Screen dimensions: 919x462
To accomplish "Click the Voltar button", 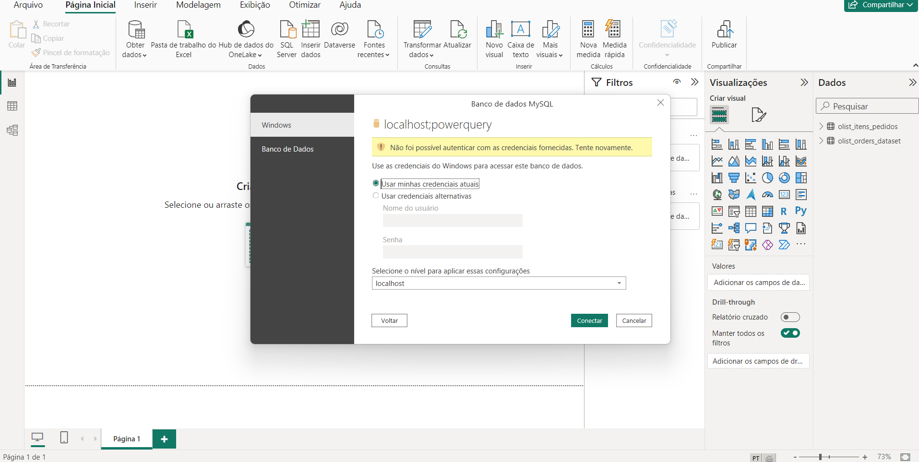I will point(389,320).
